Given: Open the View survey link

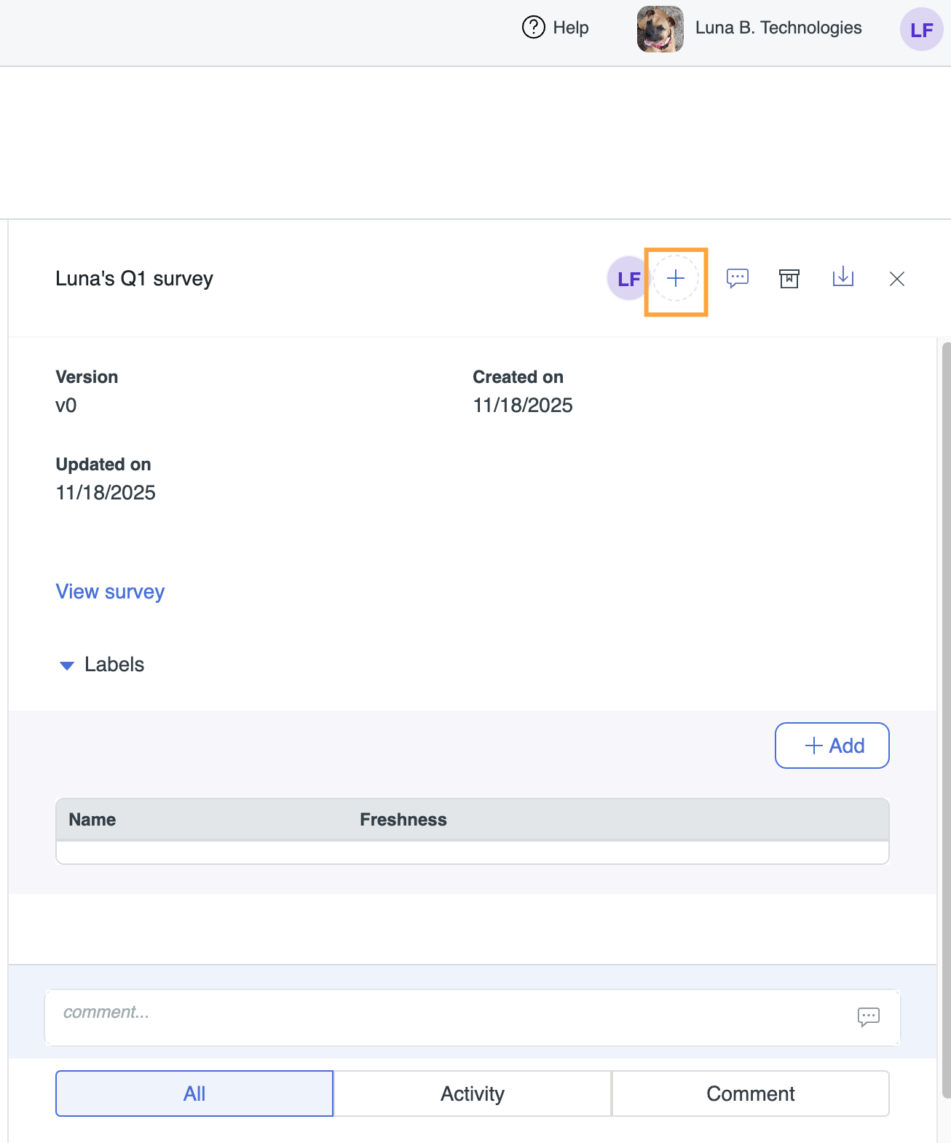Looking at the screenshot, I should point(111,592).
